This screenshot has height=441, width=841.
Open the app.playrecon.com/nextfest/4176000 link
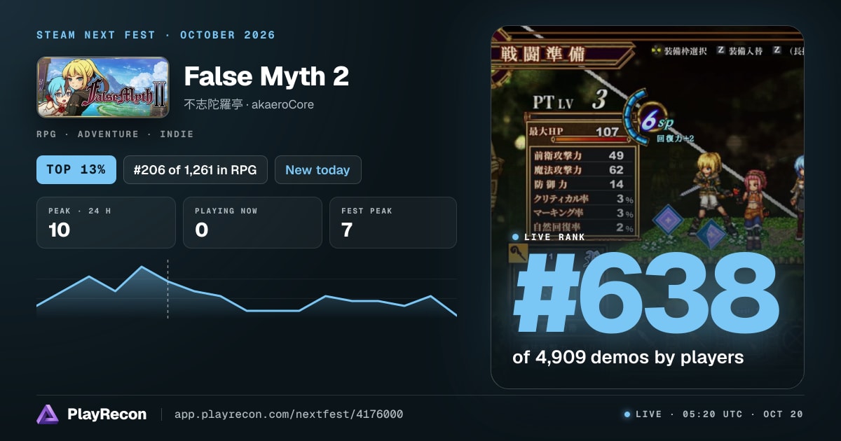(288, 414)
